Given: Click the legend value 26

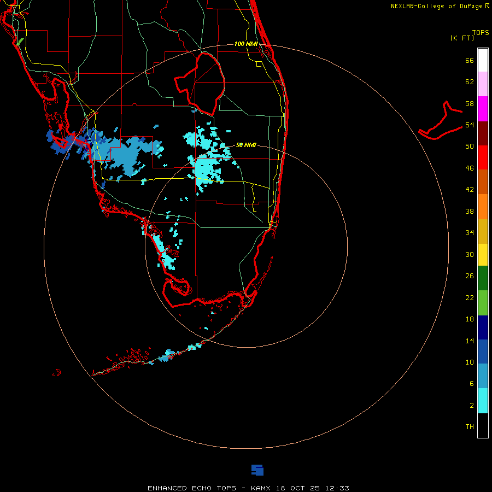Looking at the screenshot, I should [470, 276].
